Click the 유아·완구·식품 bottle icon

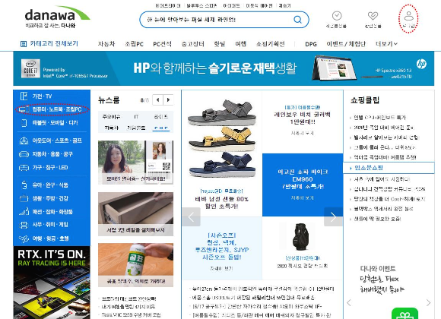(24, 185)
